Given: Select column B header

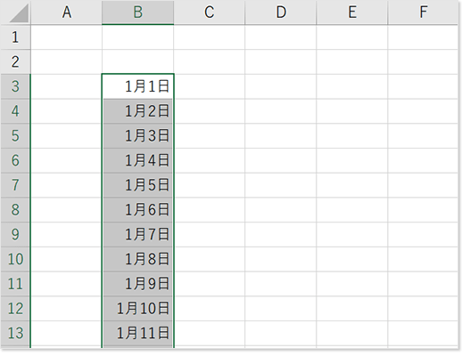Looking at the screenshot, I should point(137,12).
